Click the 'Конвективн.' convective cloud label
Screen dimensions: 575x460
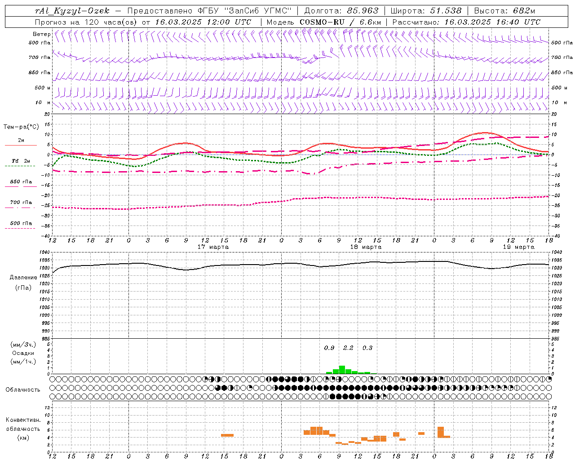[23, 420]
